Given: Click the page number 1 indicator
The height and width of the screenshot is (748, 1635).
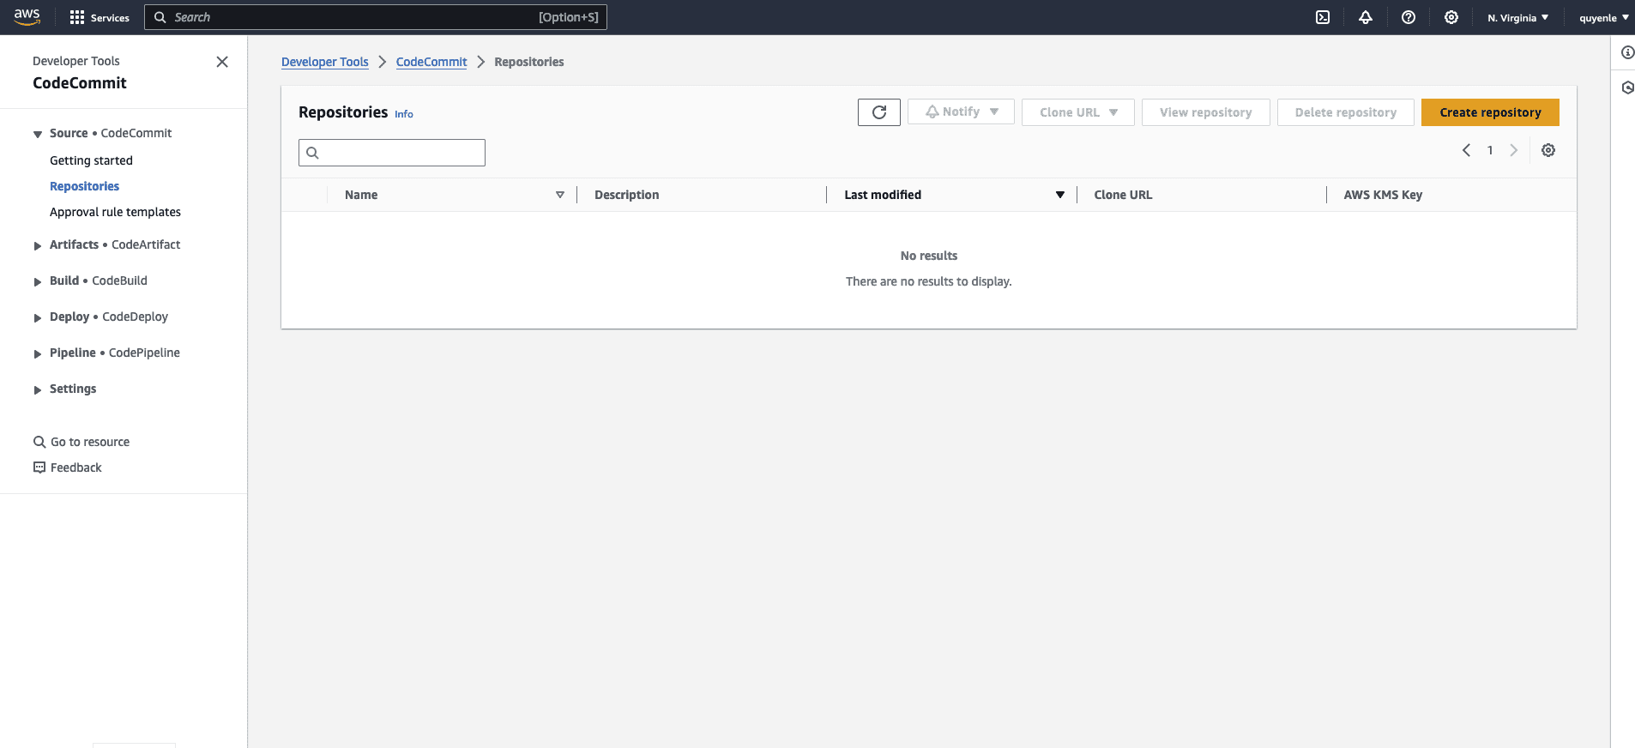Looking at the screenshot, I should [1490, 150].
